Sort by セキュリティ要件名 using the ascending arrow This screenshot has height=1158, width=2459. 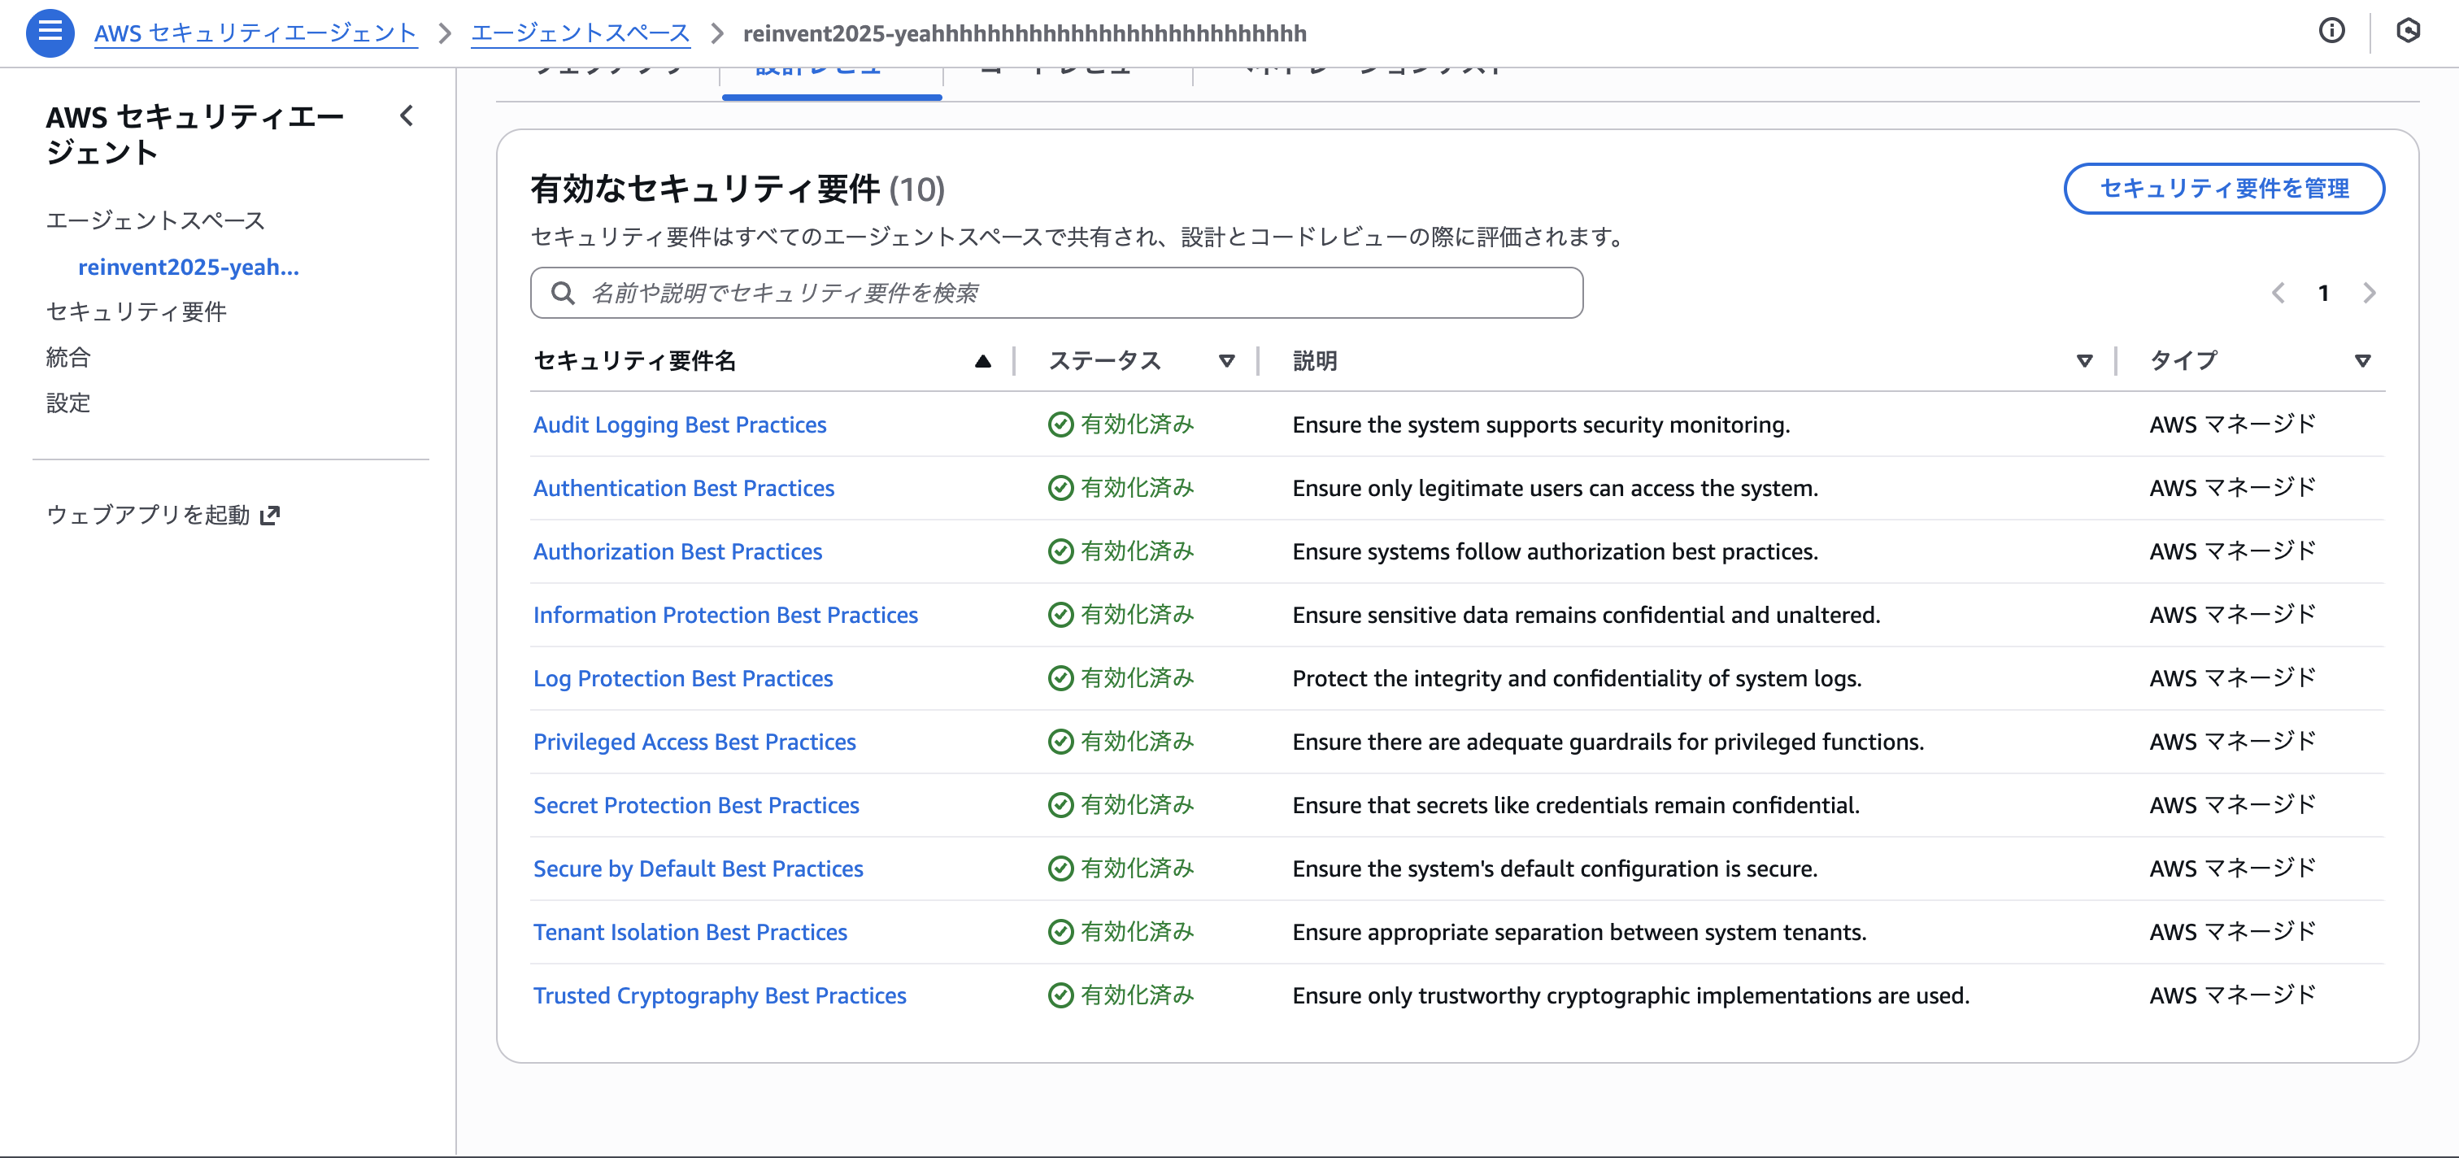point(982,361)
